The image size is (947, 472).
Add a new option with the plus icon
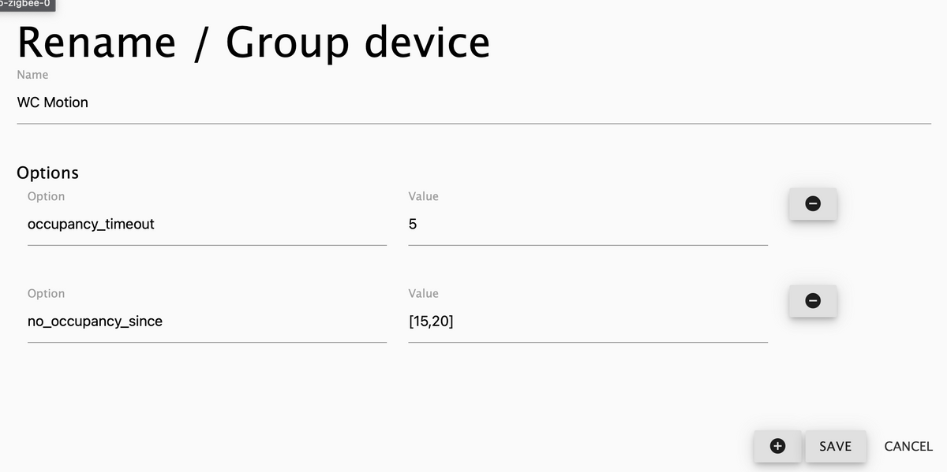point(777,446)
